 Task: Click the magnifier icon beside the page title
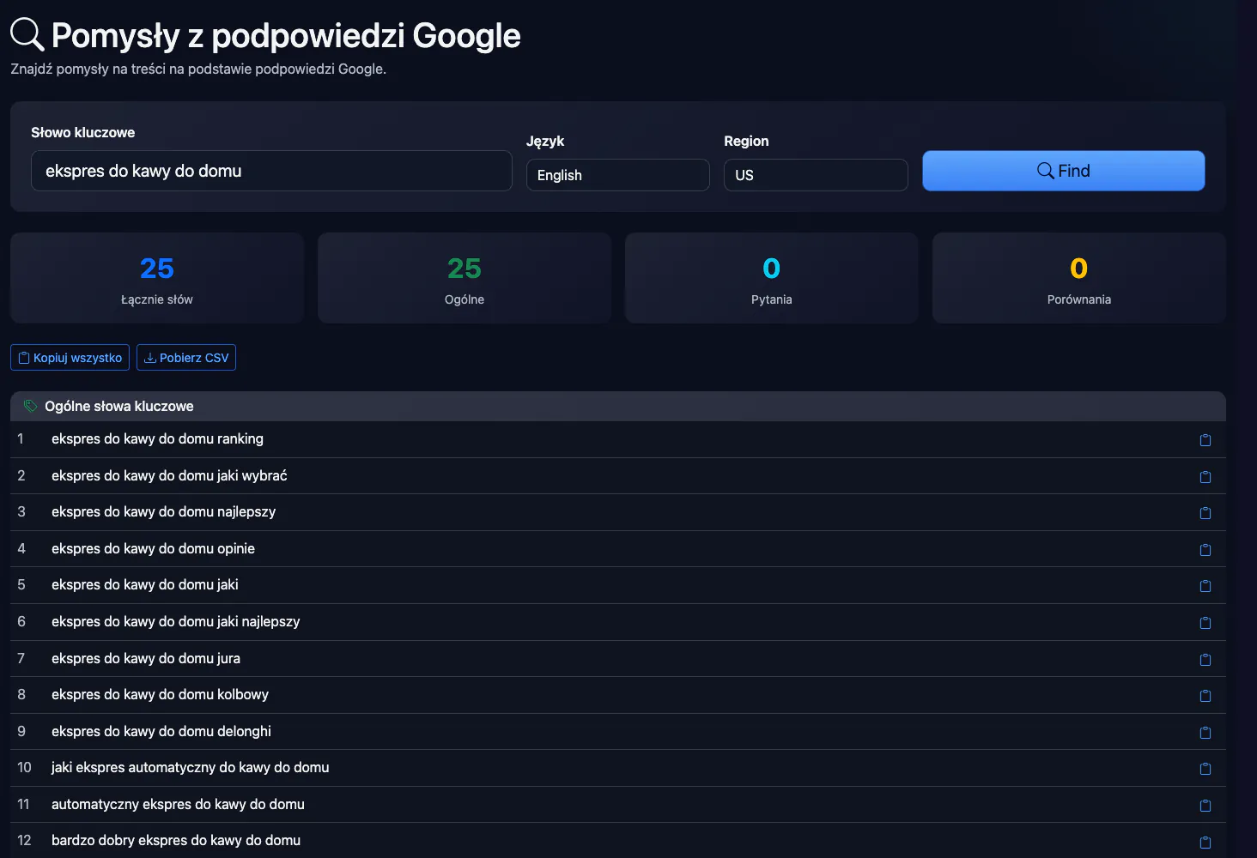tap(27, 34)
